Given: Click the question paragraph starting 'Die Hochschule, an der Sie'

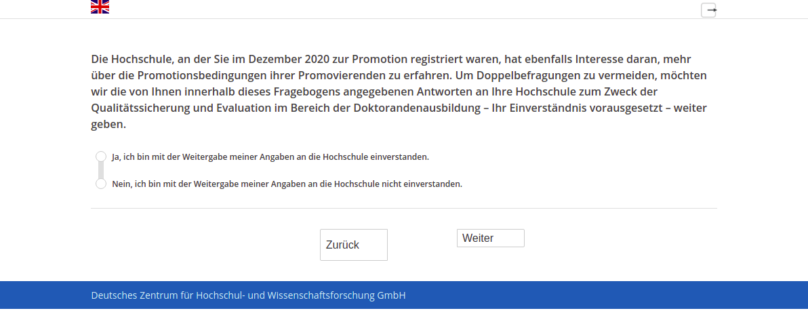Looking at the screenshot, I should click(399, 91).
